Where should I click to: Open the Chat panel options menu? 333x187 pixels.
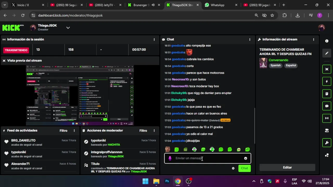tap(250, 39)
